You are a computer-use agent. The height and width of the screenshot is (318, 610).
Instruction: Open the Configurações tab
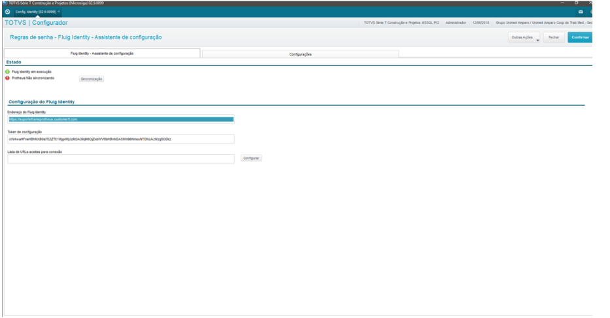(300, 54)
